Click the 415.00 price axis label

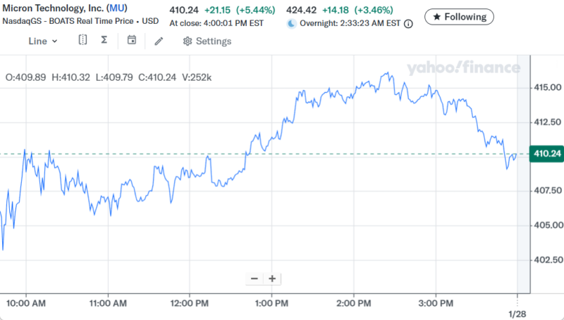pyautogui.click(x=542, y=88)
